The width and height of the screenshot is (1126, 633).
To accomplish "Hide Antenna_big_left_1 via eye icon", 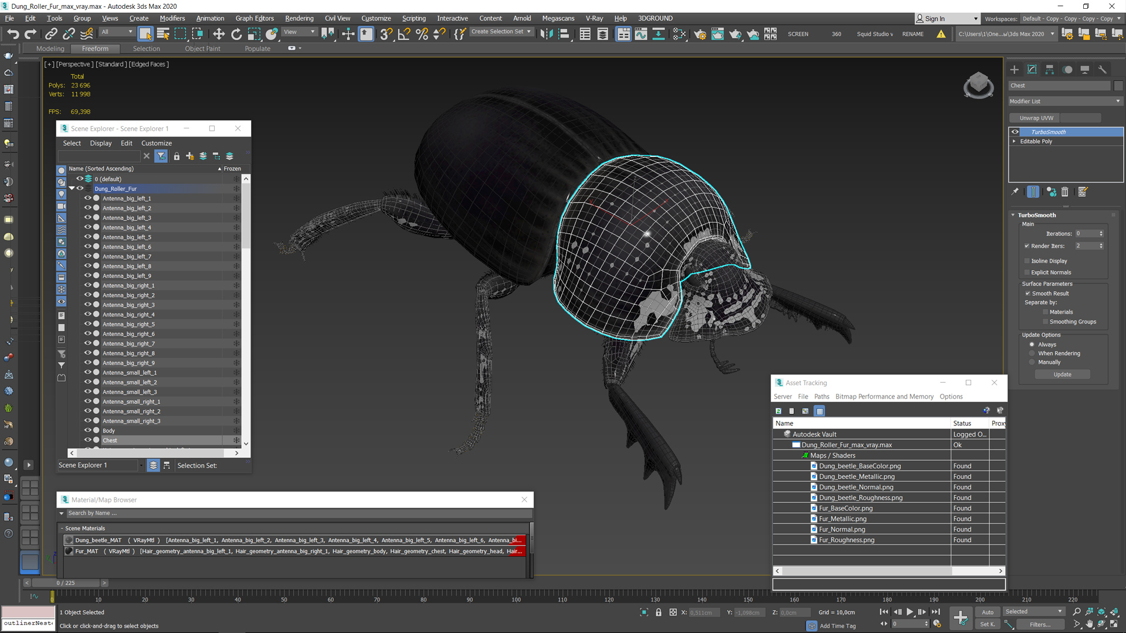I will point(87,198).
